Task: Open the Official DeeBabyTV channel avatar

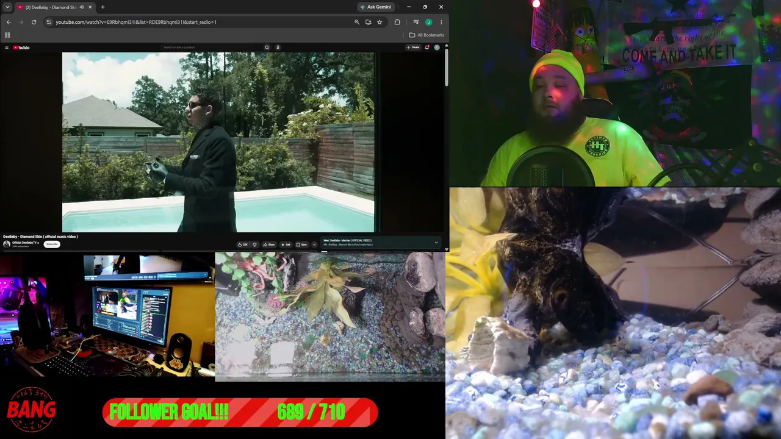Action: click(x=7, y=244)
